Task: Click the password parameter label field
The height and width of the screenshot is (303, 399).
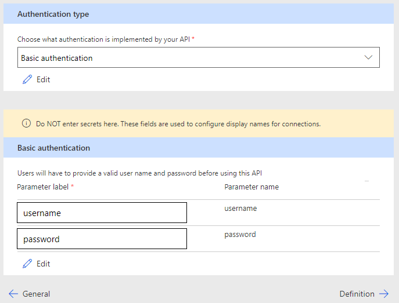Action: 102,239
